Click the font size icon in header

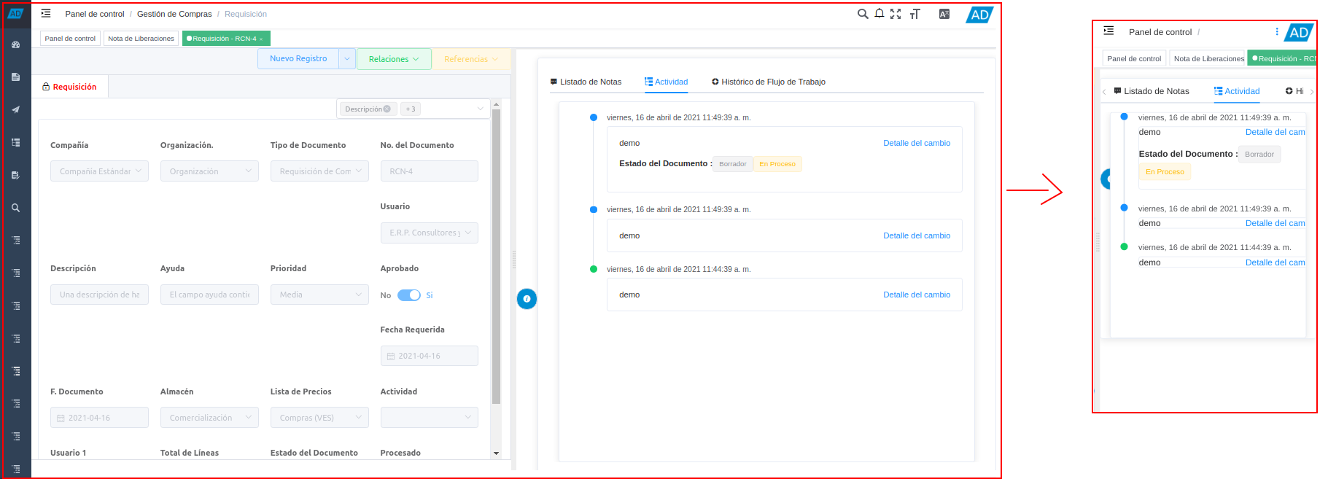point(915,14)
